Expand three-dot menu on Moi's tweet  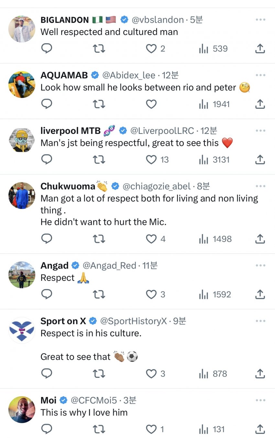click(x=260, y=400)
